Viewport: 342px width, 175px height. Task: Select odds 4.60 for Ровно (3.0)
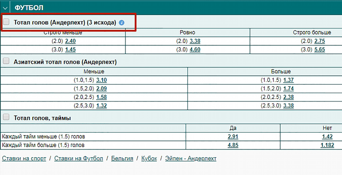pyautogui.click(x=195, y=50)
